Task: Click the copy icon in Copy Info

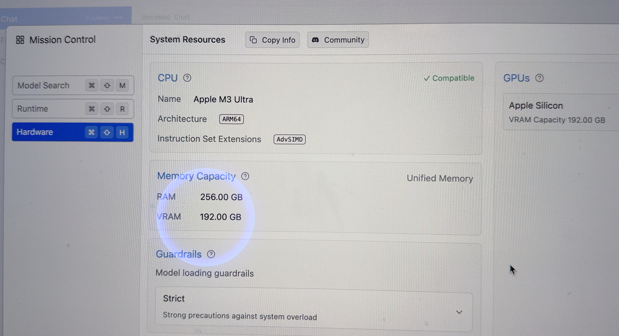Action: (x=253, y=40)
